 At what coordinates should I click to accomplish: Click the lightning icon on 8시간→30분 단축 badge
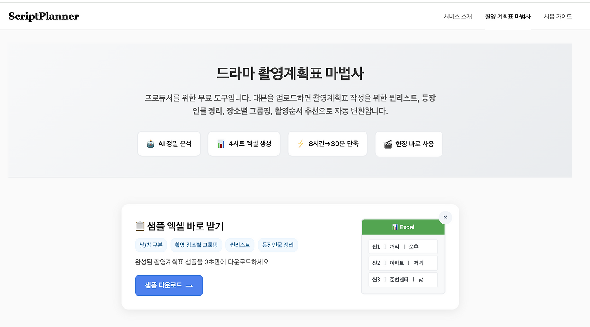click(302, 143)
